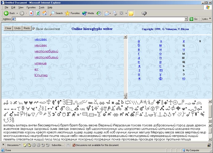Click the Stop loading icon
The height and width of the screenshot is (153, 213).
coord(31,13)
